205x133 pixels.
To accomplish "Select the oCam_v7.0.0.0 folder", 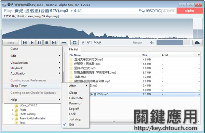I will 28,105.
